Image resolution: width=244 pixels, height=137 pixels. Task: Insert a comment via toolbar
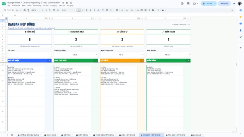[x=142, y=10]
